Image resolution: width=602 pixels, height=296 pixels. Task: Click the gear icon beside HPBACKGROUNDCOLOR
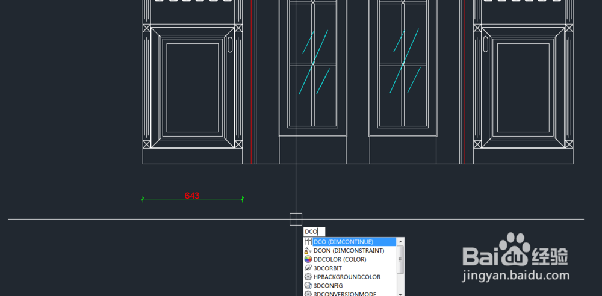(308, 277)
